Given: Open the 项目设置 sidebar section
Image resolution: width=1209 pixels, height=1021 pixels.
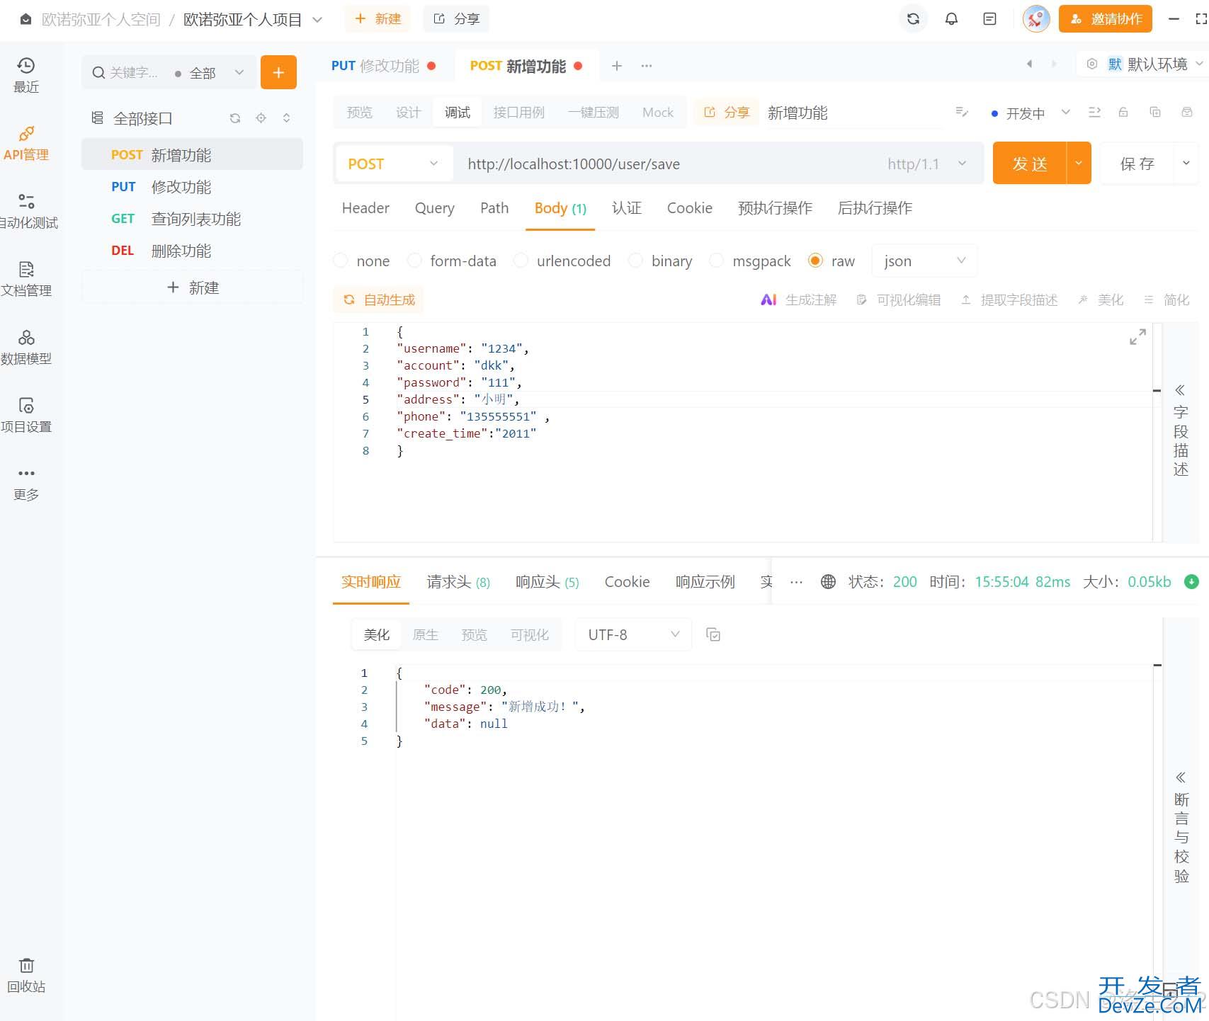Looking at the screenshot, I should [26, 416].
